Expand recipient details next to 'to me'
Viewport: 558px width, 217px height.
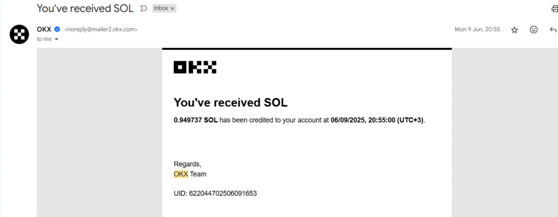click(x=56, y=39)
